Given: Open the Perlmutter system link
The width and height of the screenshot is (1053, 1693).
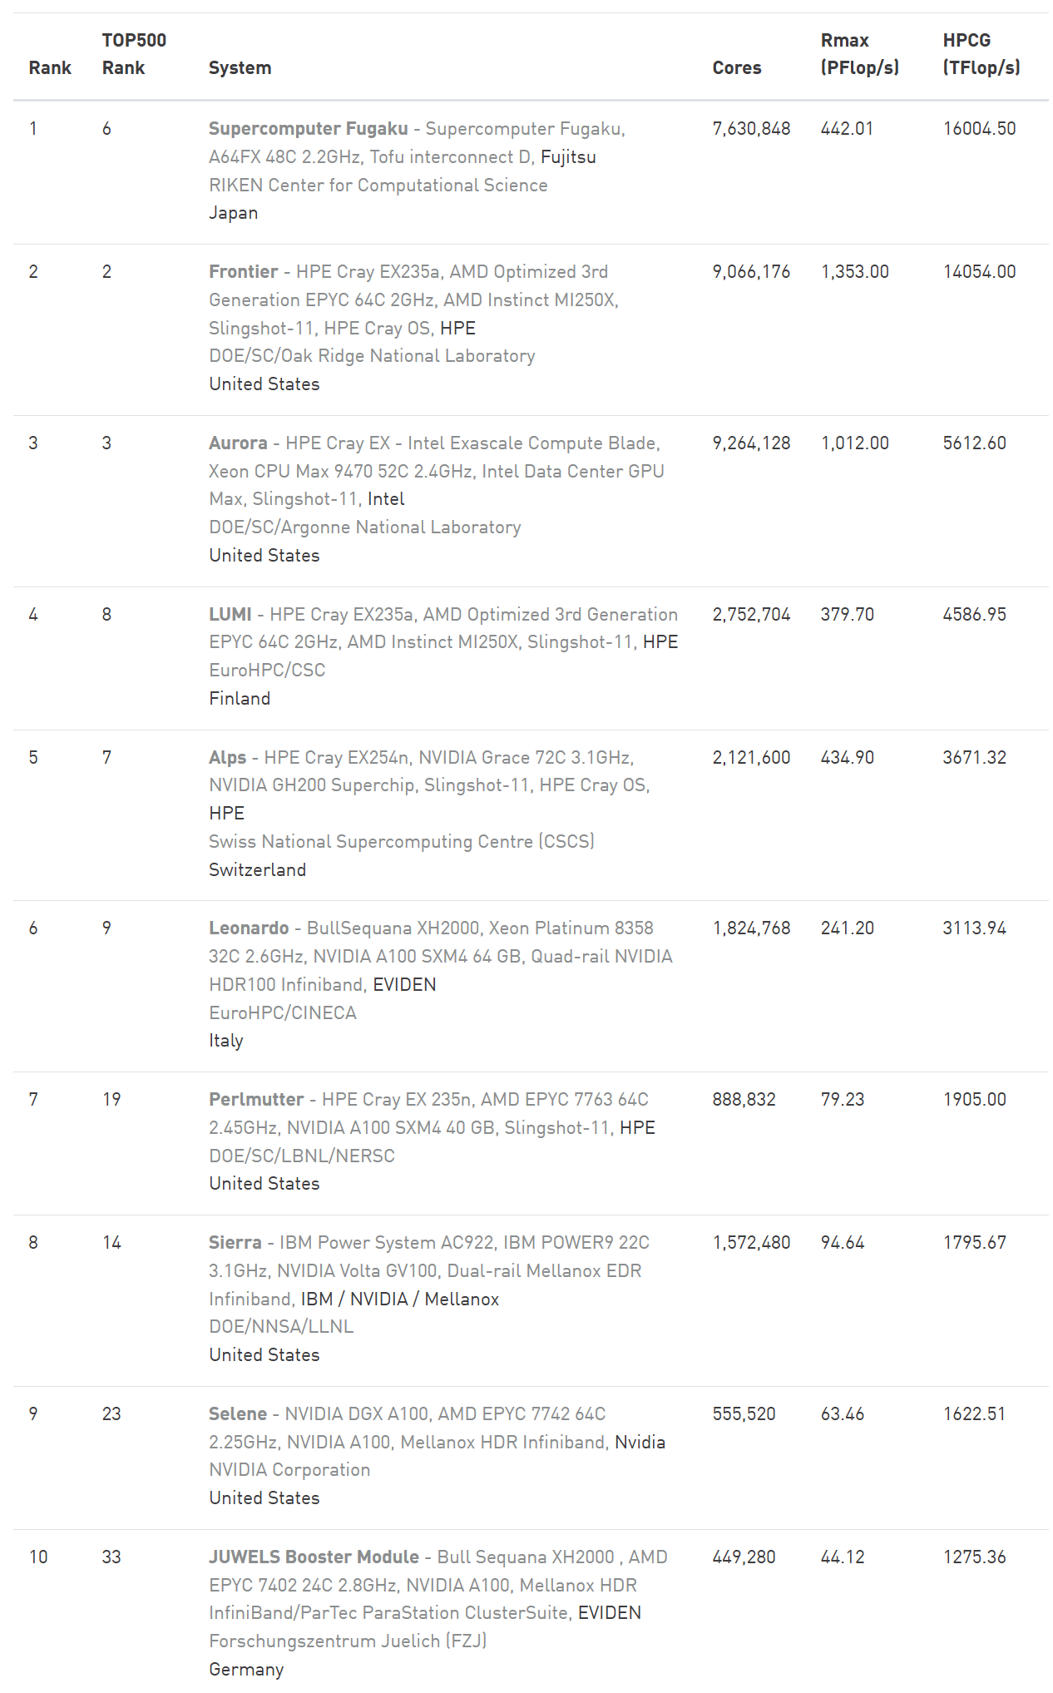Looking at the screenshot, I should (x=256, y=1100).
